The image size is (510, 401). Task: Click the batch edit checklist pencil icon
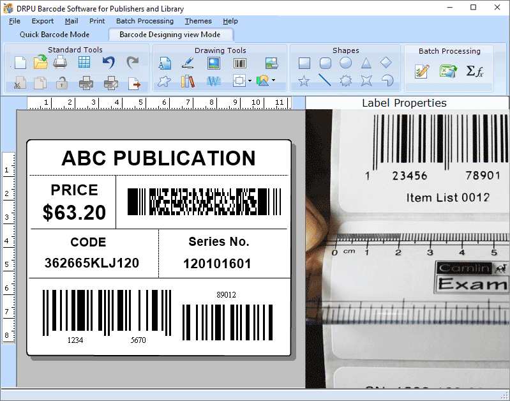pos(422,72)
